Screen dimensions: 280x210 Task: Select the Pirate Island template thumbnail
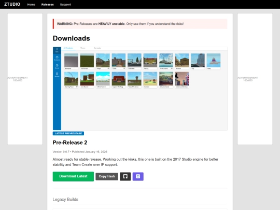point(166,61)
